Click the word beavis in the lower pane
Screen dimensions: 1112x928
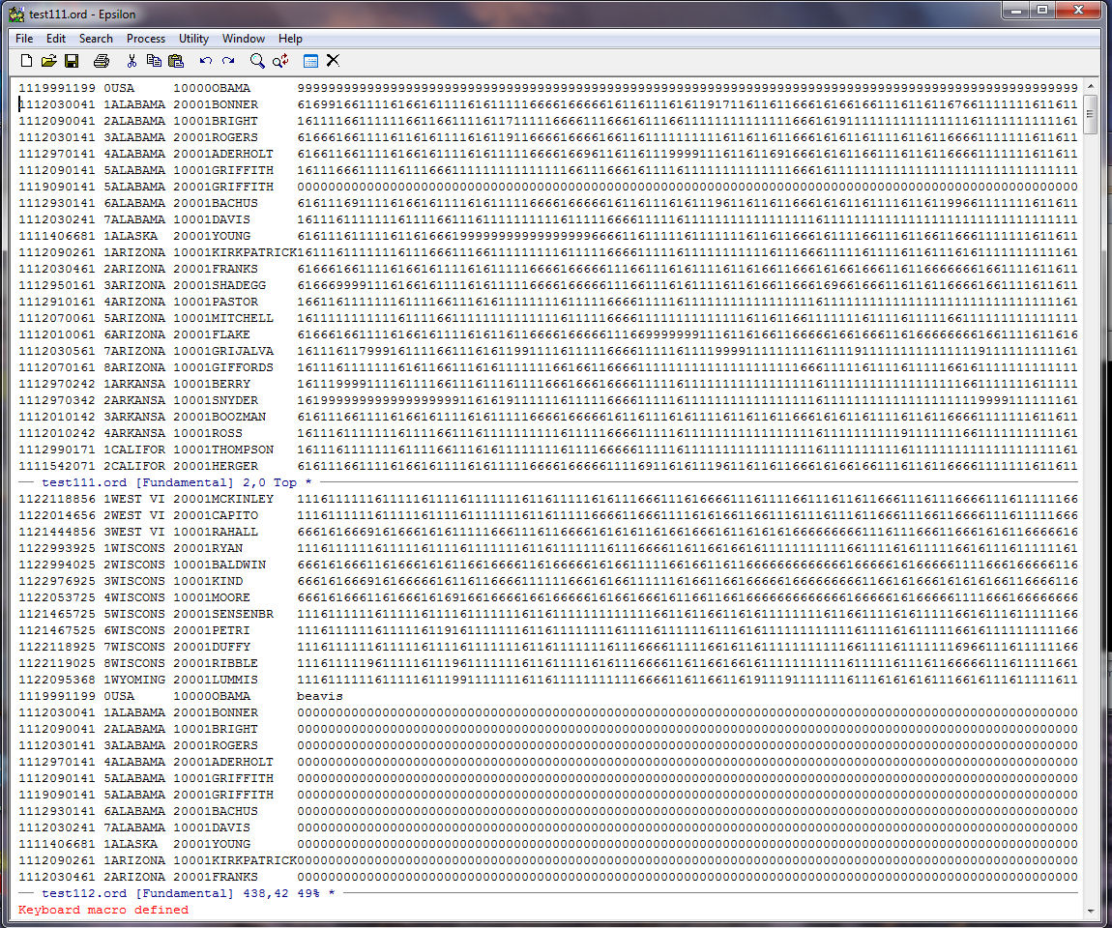[319, 696]
